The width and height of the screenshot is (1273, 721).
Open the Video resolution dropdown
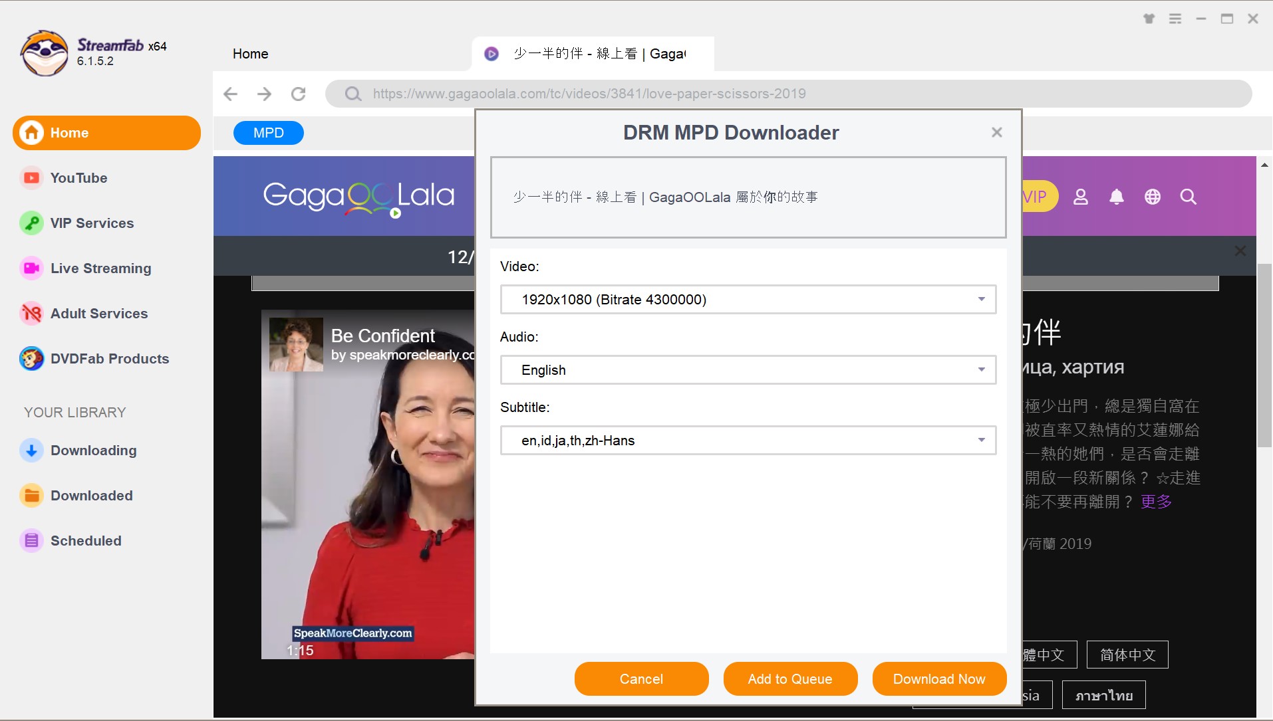click(x=748, y=300)
